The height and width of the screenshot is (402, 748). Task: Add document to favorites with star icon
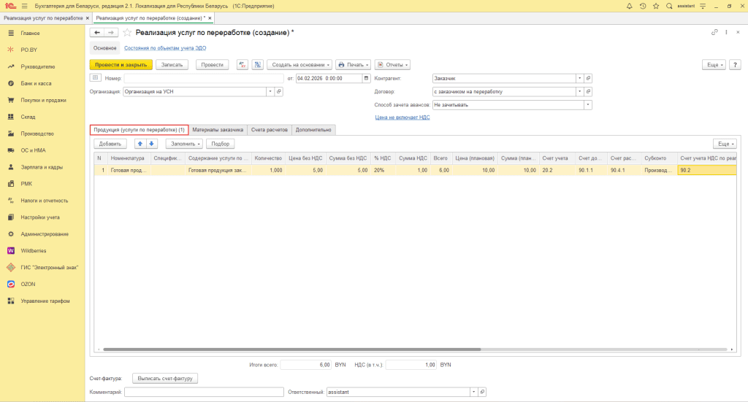127,33
